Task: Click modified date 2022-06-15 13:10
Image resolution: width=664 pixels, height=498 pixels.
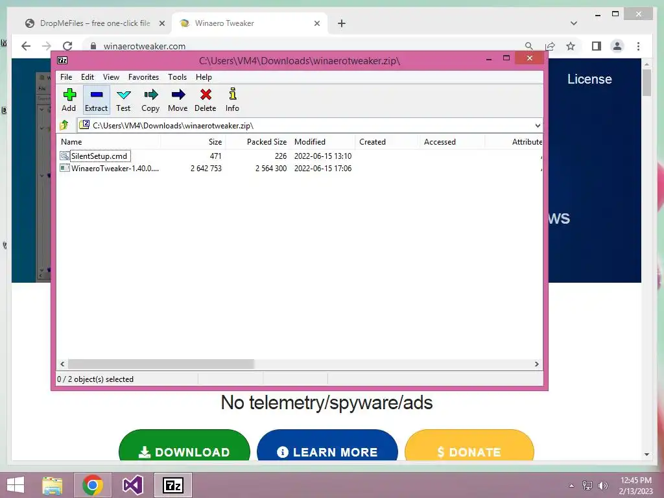Action: point(323,156)
